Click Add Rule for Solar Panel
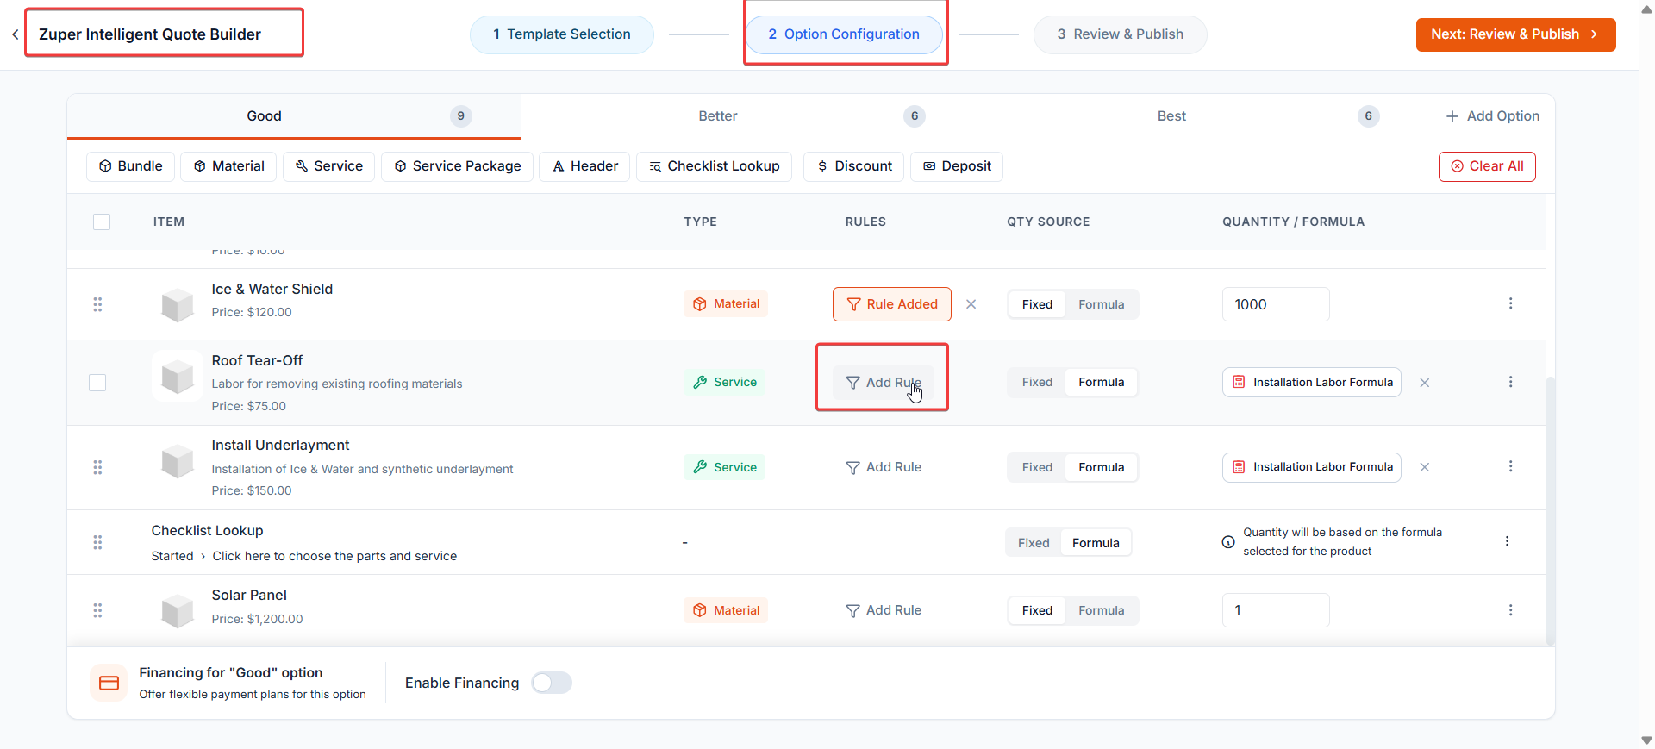Screen dimensions: 1655x749 (x=884, y=610)
